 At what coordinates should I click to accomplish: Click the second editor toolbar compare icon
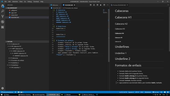point(94,5)
